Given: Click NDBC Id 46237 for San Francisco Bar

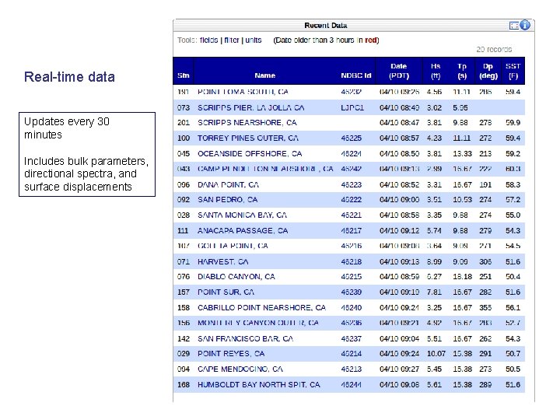Looking at the screenshot, I should coord(351,338).
